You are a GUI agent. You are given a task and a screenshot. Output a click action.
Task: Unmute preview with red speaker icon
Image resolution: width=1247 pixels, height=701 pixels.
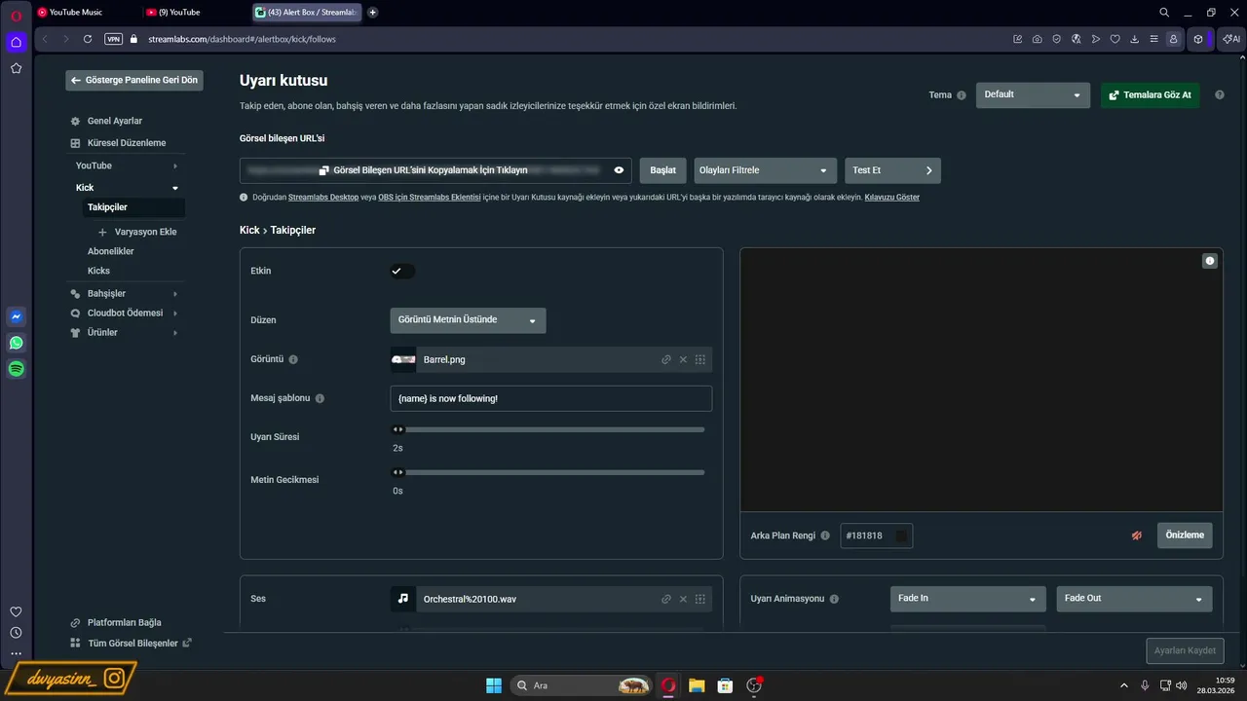coord(1136,535)
